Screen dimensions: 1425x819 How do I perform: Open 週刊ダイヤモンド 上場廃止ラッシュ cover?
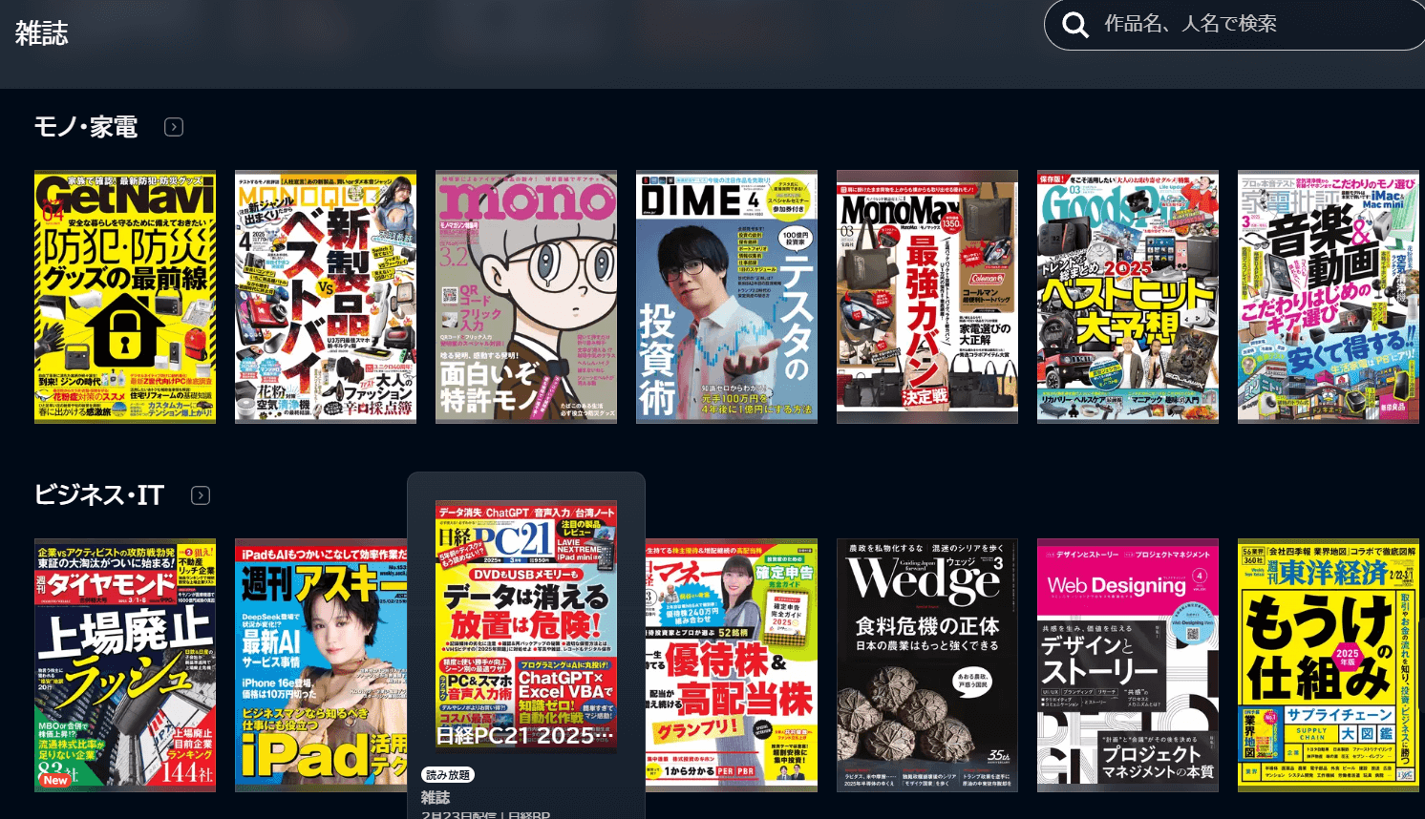[125, 665]
